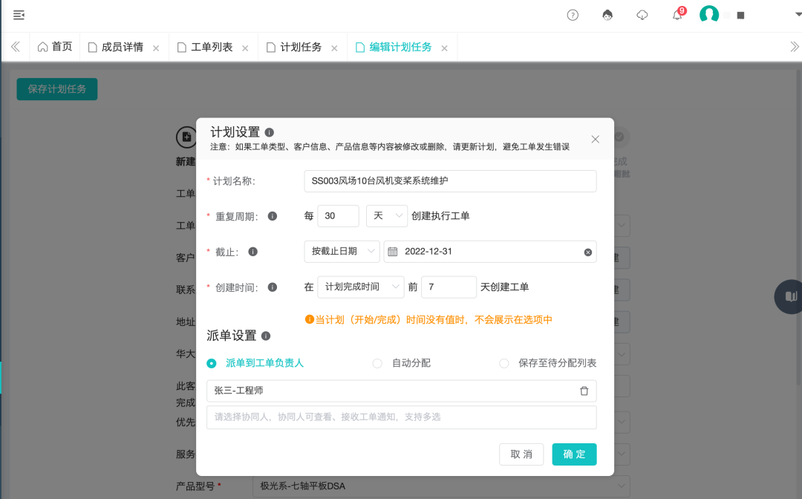Click the 计划名称 input field

click(450, 181)
